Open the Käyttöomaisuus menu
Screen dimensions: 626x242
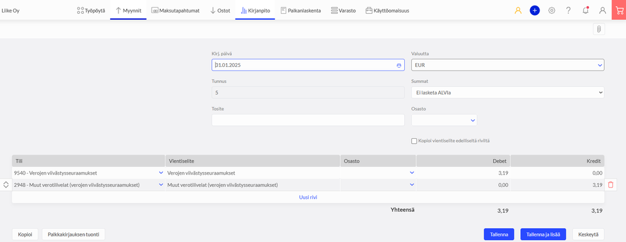pos(387,11)
